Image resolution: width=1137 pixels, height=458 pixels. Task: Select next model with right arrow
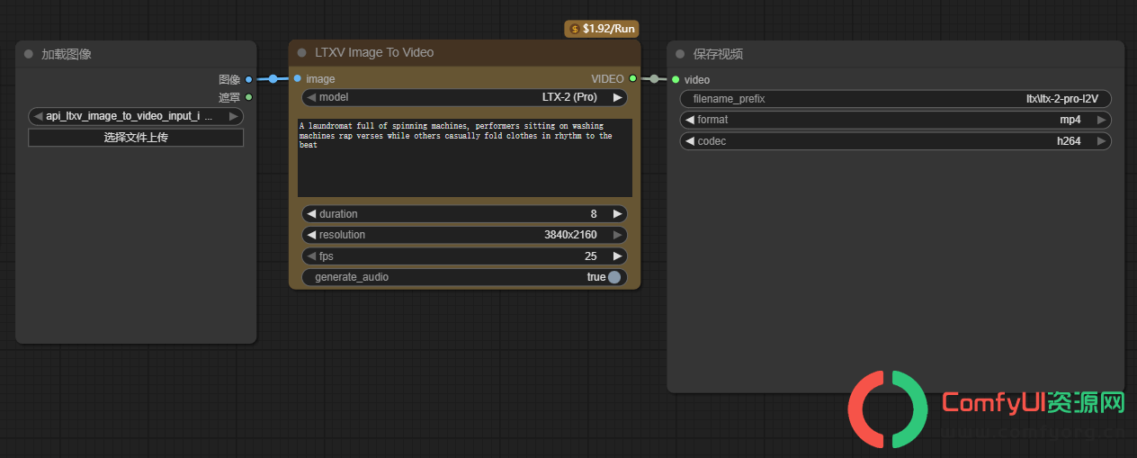pos(618,97)
